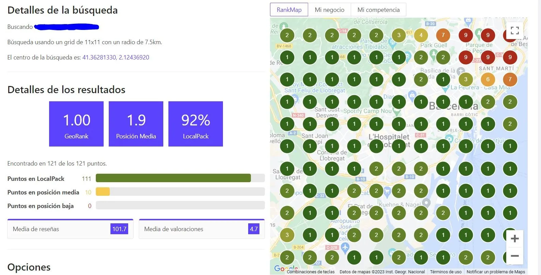This screenshot has width=541, height=275.
Task: Switch to the Mi negocio tab
Action: (329, 10)
